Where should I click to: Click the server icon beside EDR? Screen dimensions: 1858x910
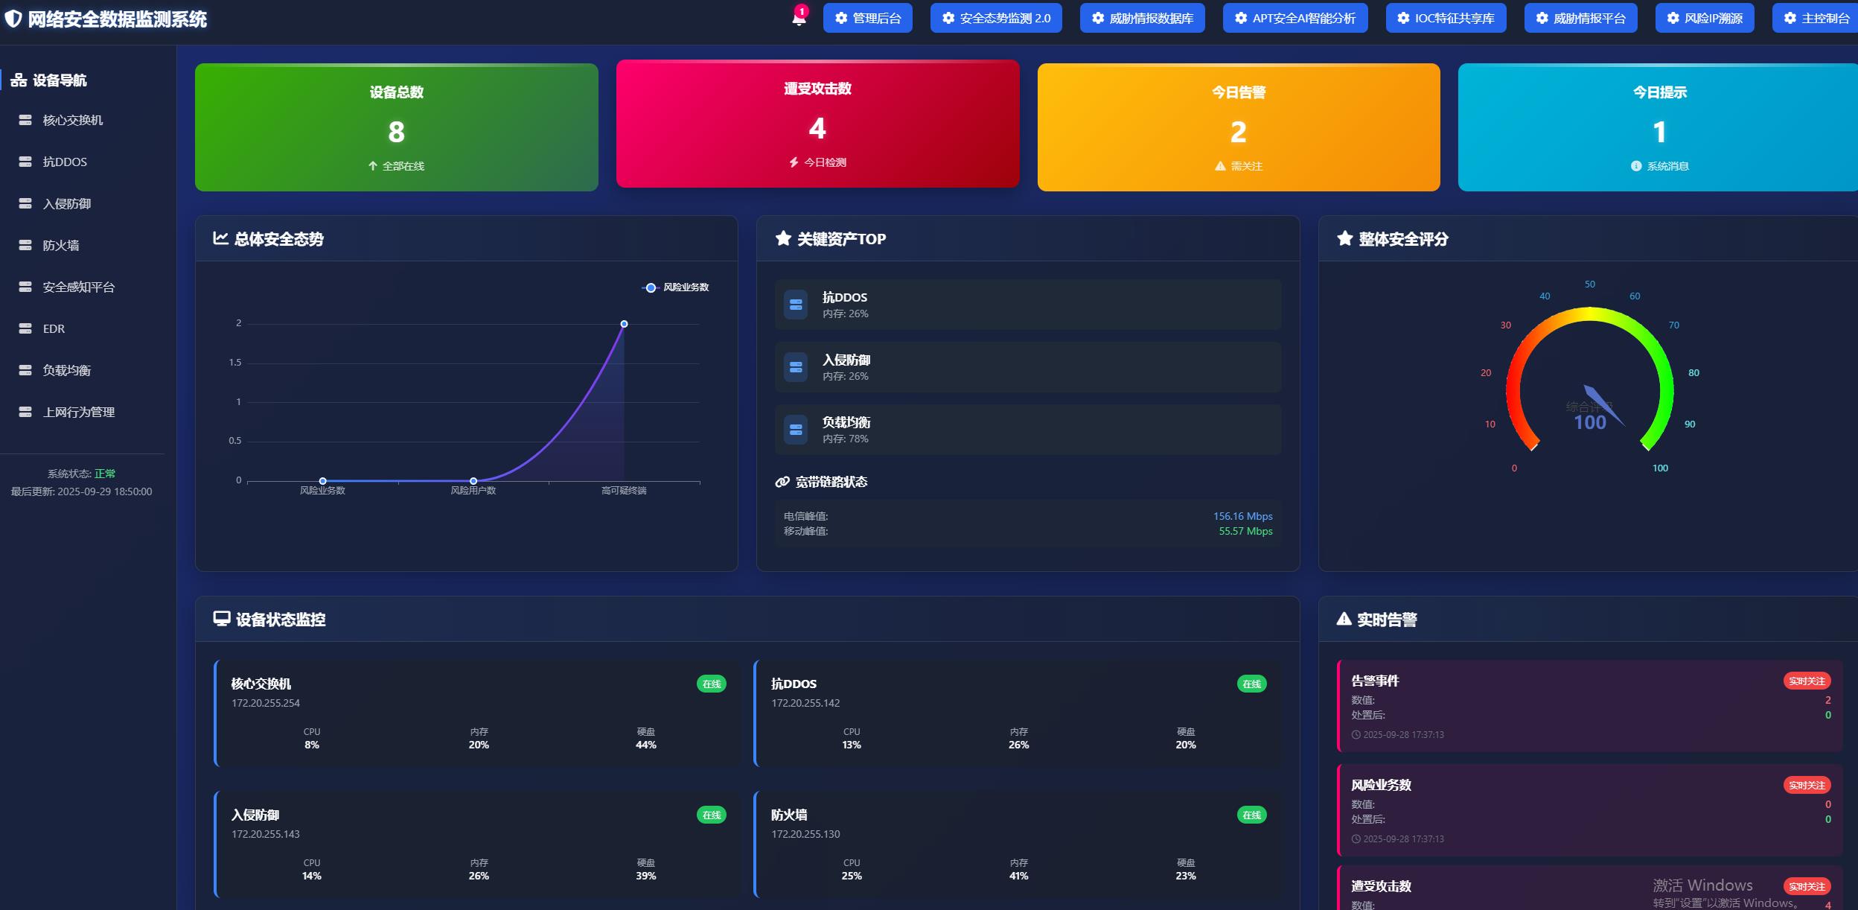click(25, 328)
